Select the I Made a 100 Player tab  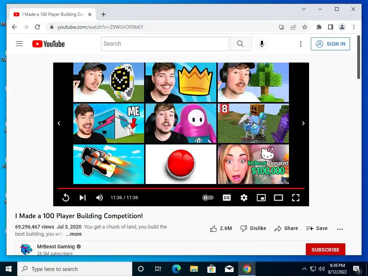[x=52, y=14]
